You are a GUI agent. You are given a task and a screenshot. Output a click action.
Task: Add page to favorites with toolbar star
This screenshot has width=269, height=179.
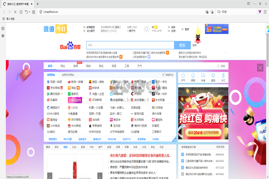pyautogui.click(x=34, y=12)
